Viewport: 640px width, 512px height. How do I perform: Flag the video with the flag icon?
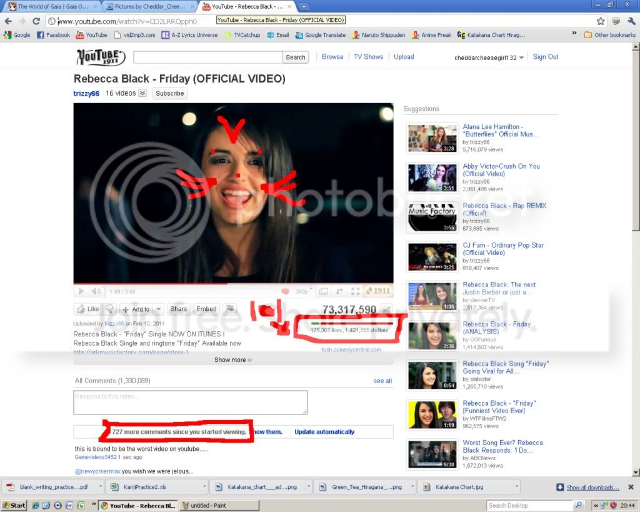230,309
